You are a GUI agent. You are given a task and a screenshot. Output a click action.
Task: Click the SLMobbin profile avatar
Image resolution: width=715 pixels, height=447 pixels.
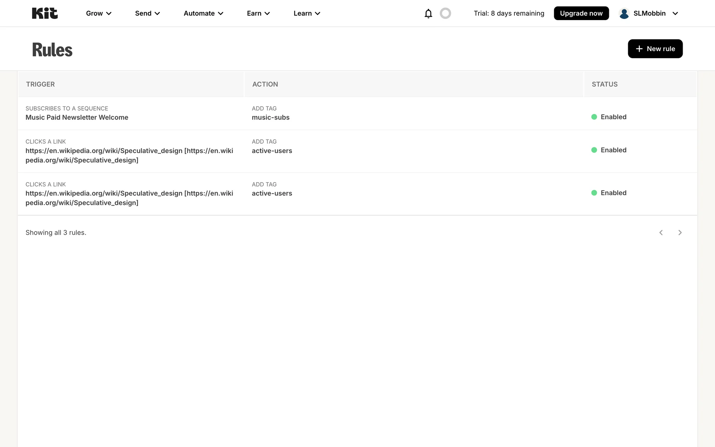point(624,13)
